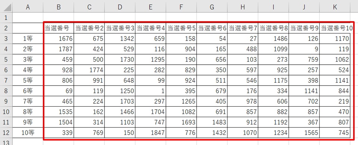Click the 5等 label cell
The image size is (358, 145).
(28, 80)
